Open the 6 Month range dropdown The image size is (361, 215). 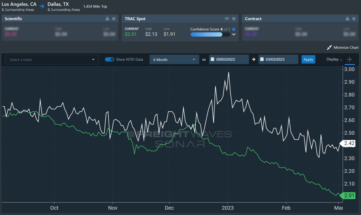[x=174, y=59]
